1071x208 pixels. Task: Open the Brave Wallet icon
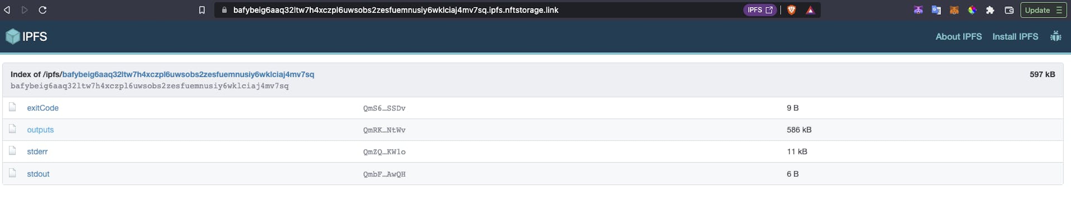coord(1009,10)
